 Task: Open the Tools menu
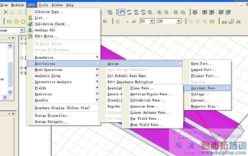tap(43, 5)
